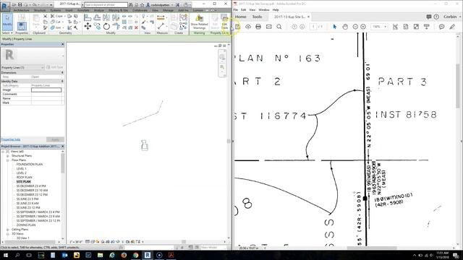Open the FOUNDATION PLAN view in browser
The image size is (463, 260).
(30, 165)
